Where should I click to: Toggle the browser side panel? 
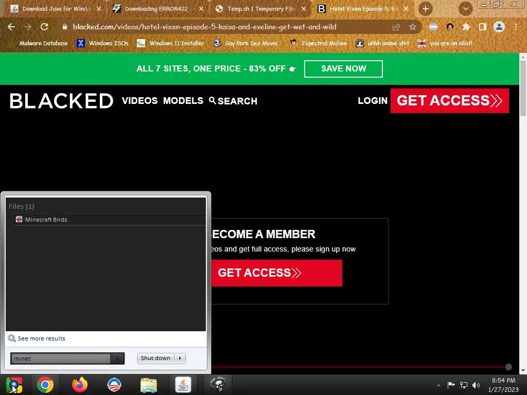tap(483, 27)
